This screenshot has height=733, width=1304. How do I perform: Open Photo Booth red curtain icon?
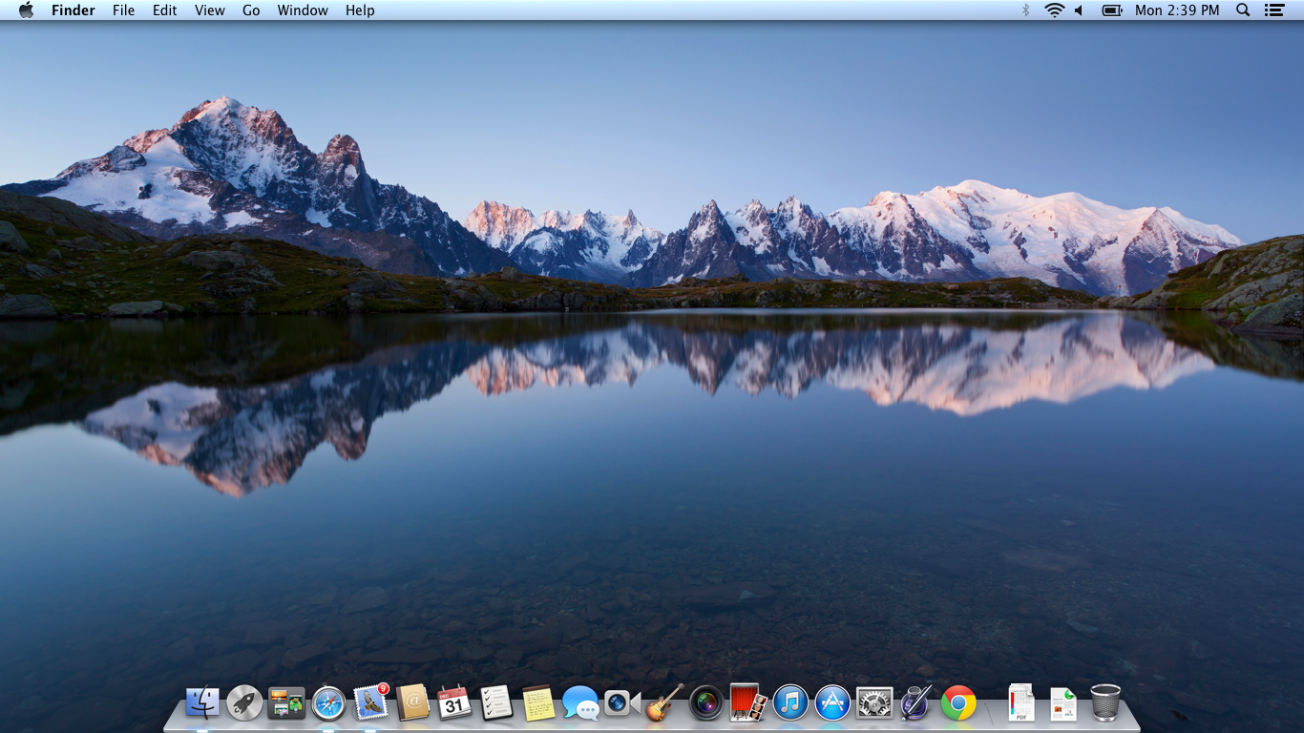click(x=748, y=702)
